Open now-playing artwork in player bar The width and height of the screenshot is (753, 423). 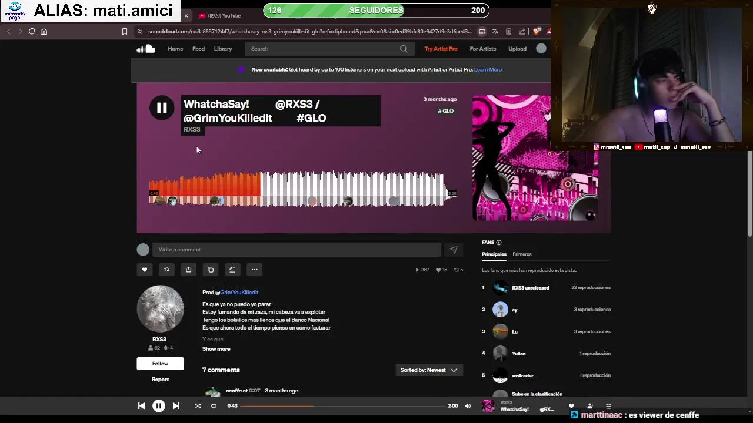point(488,406)
